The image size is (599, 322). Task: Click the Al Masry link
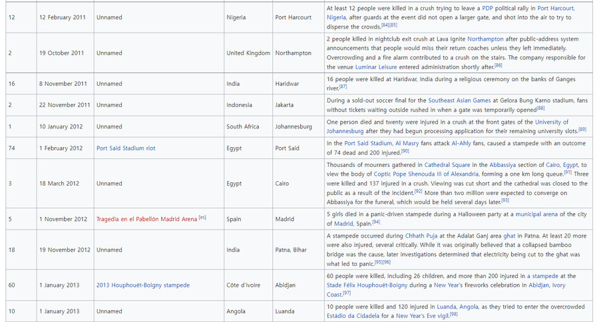coord(409,143)
